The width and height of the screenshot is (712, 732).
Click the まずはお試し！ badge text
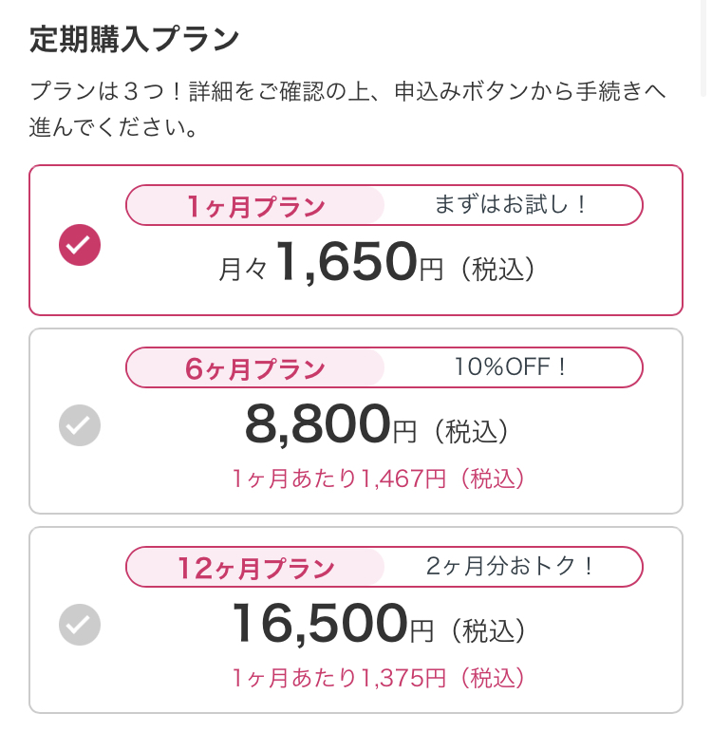pos(511,204)
